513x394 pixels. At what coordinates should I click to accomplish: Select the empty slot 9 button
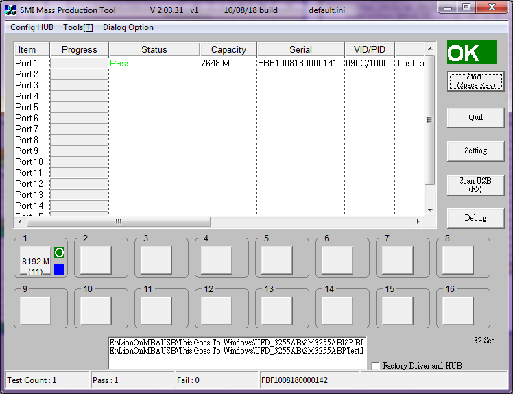pyautogui.click(x=36, y=311)
